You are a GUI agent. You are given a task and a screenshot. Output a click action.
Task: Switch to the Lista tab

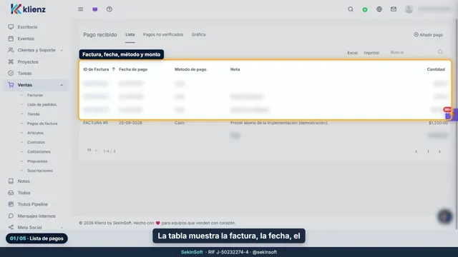130,34
